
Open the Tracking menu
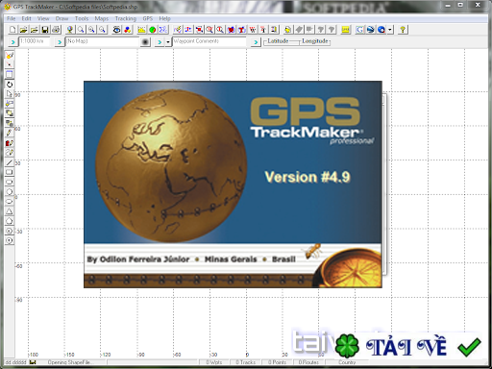126,18
